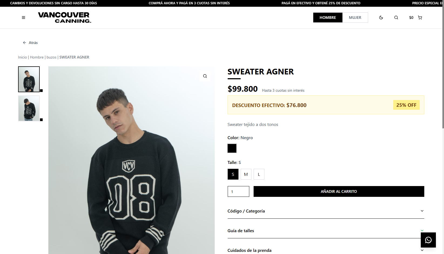Viewport: 444px width, 254px height.
Task: Select size S
Action: [x=233, y=174]
